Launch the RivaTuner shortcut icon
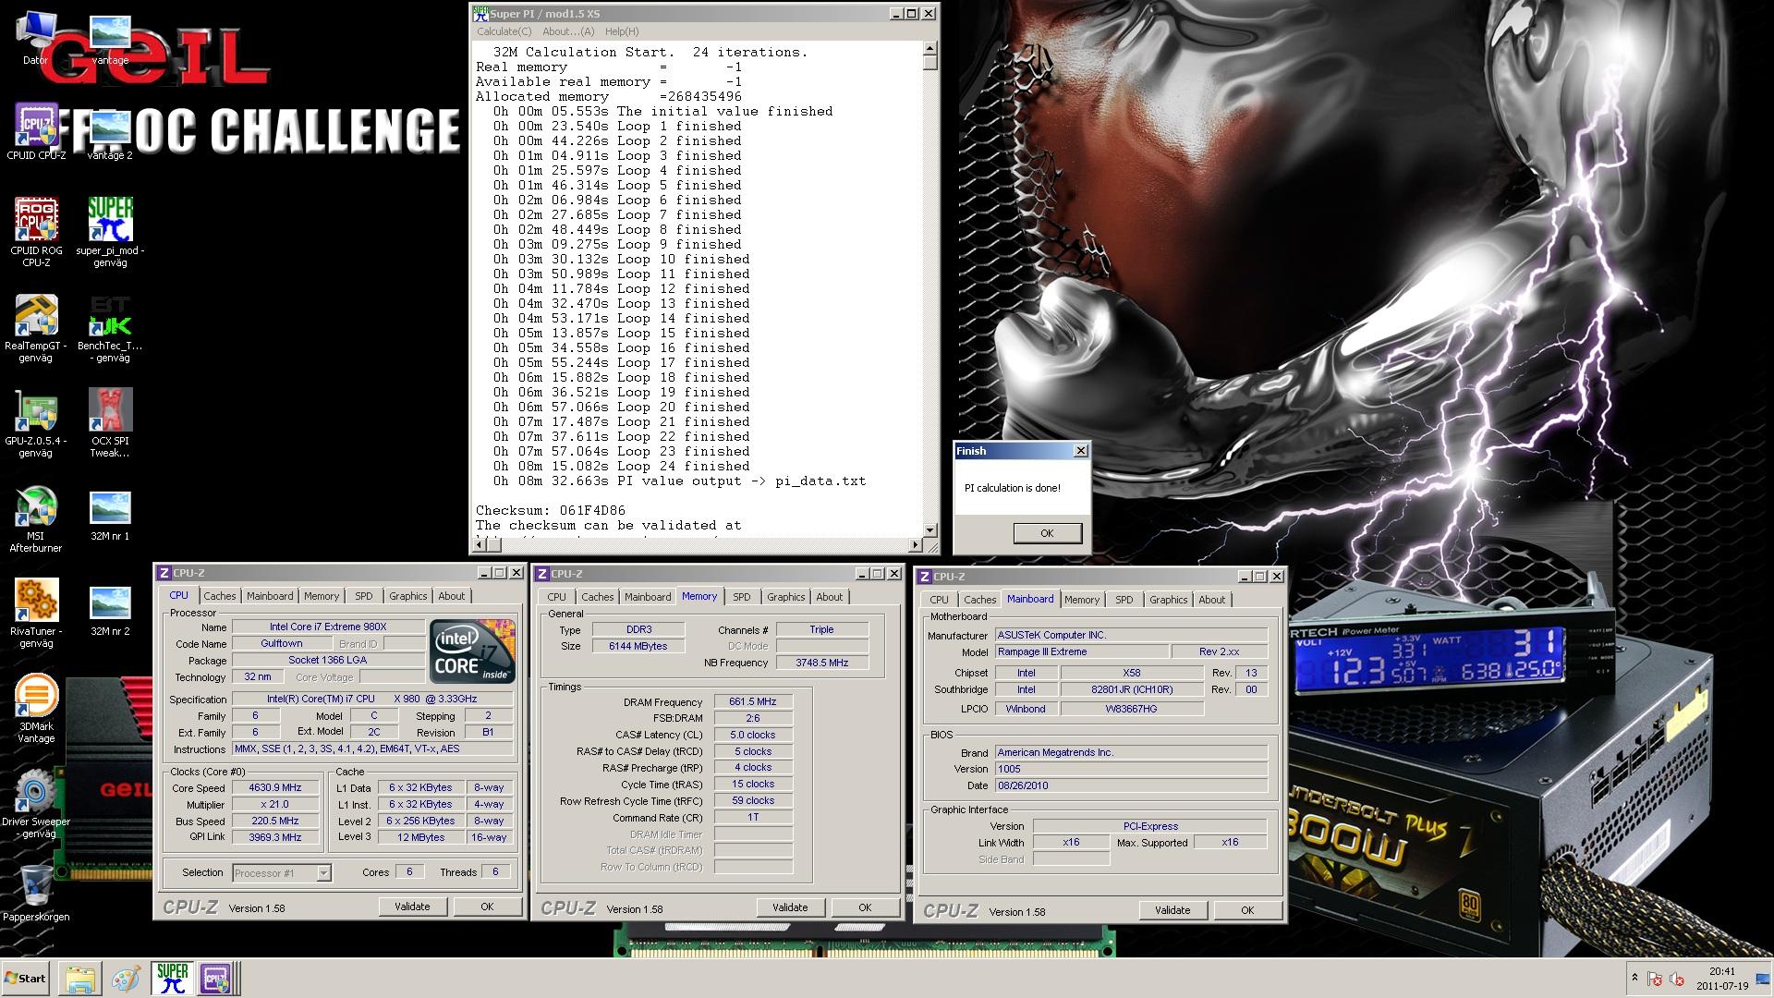Viewport: 1774px width, 998px height. click(x=36, y=614)
